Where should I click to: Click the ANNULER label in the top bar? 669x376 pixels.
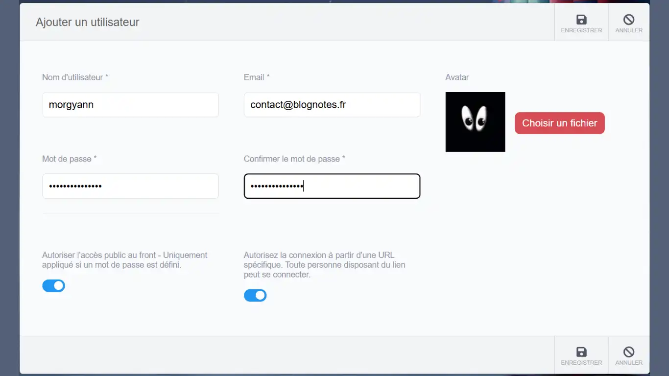tap(628, 30)
